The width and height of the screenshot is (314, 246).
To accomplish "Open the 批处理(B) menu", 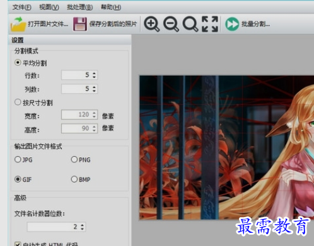I will [79, 8].
